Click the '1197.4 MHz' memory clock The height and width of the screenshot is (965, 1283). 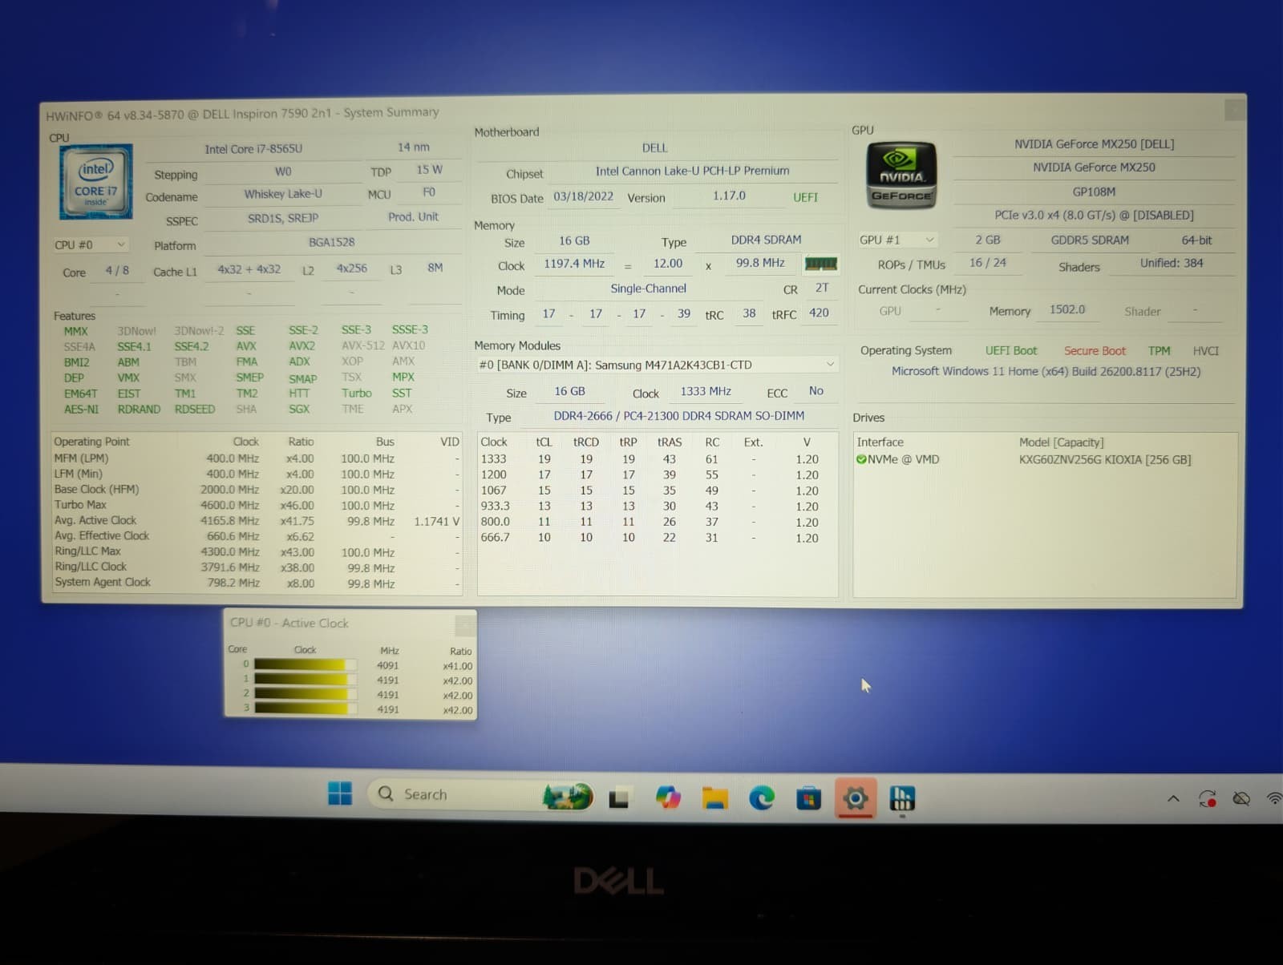[x=574, y=264]
